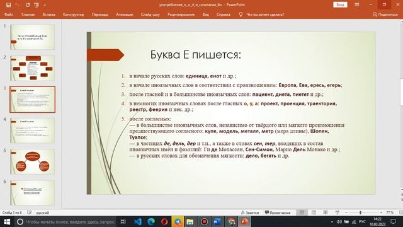Redo the last action
This screenshot has width=403, height=227.
click(x=28, y=5)
